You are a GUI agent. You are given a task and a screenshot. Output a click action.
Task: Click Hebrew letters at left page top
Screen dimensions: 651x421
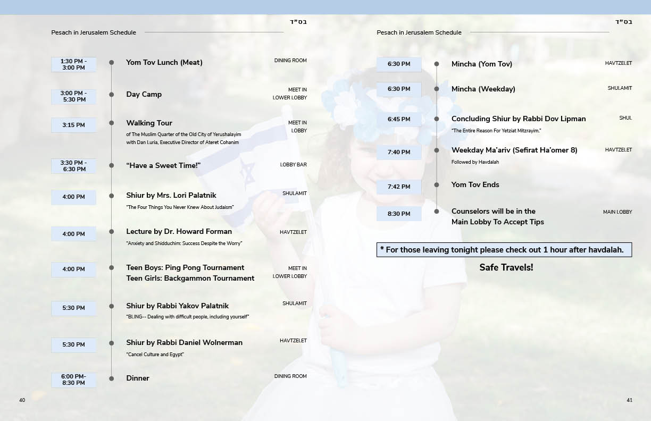coord(298,21)
